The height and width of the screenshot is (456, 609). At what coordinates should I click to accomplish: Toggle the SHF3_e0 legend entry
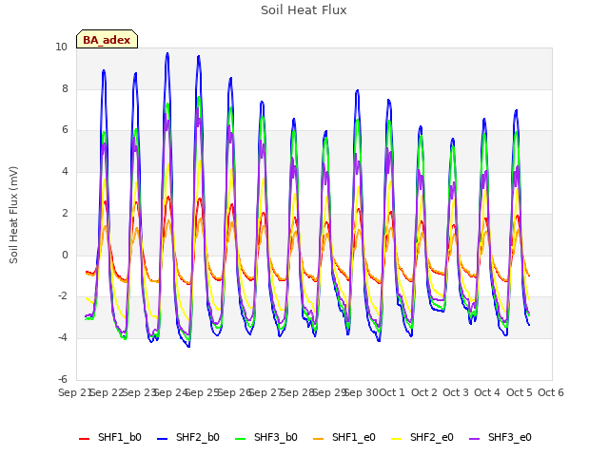[x=501, y=437]
